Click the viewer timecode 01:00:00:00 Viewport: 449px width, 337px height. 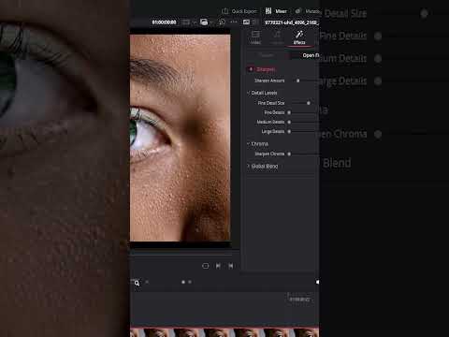(x=164, y=22)
